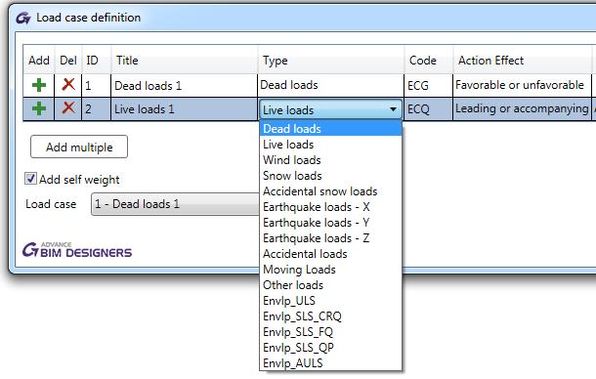Click ID cell 2 in the table
The height and width of the screenshot is (379, 596).
coord(96,109)
